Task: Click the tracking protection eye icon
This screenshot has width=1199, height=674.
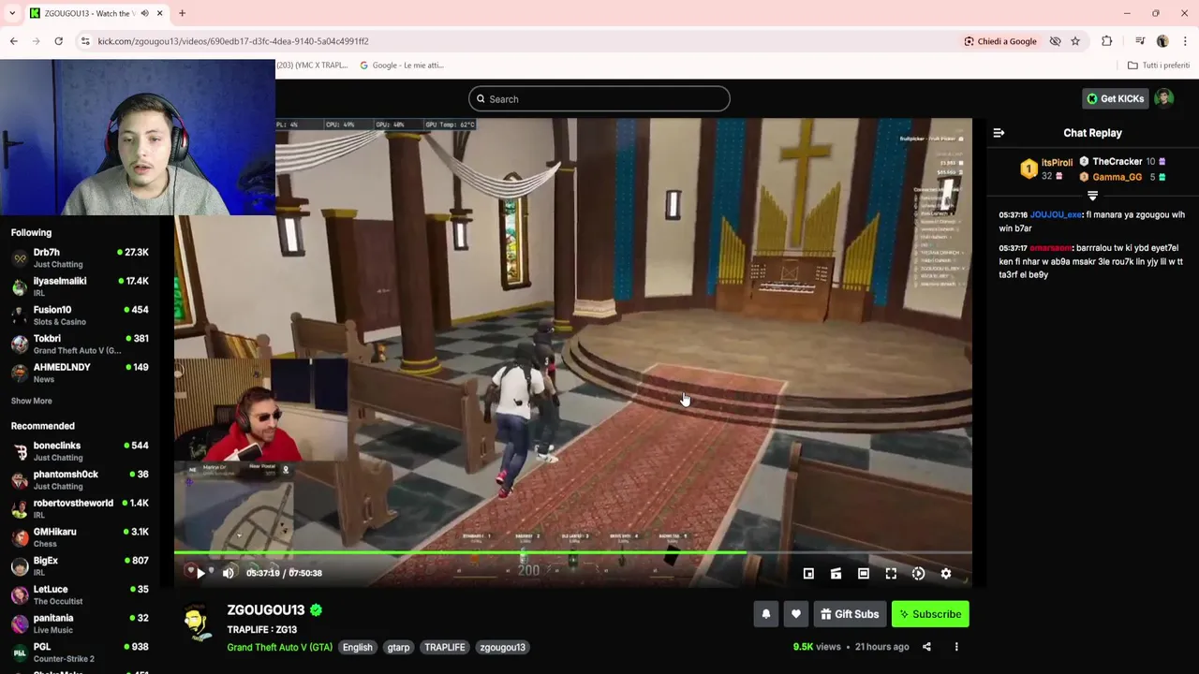Action: pyautogui.click(x=1055, y=41)
